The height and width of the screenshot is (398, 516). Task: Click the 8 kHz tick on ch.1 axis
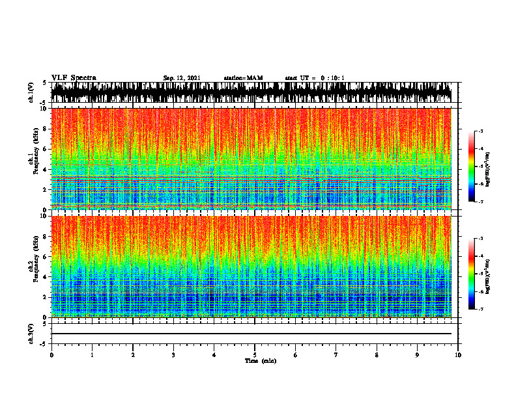coord(45,129)
